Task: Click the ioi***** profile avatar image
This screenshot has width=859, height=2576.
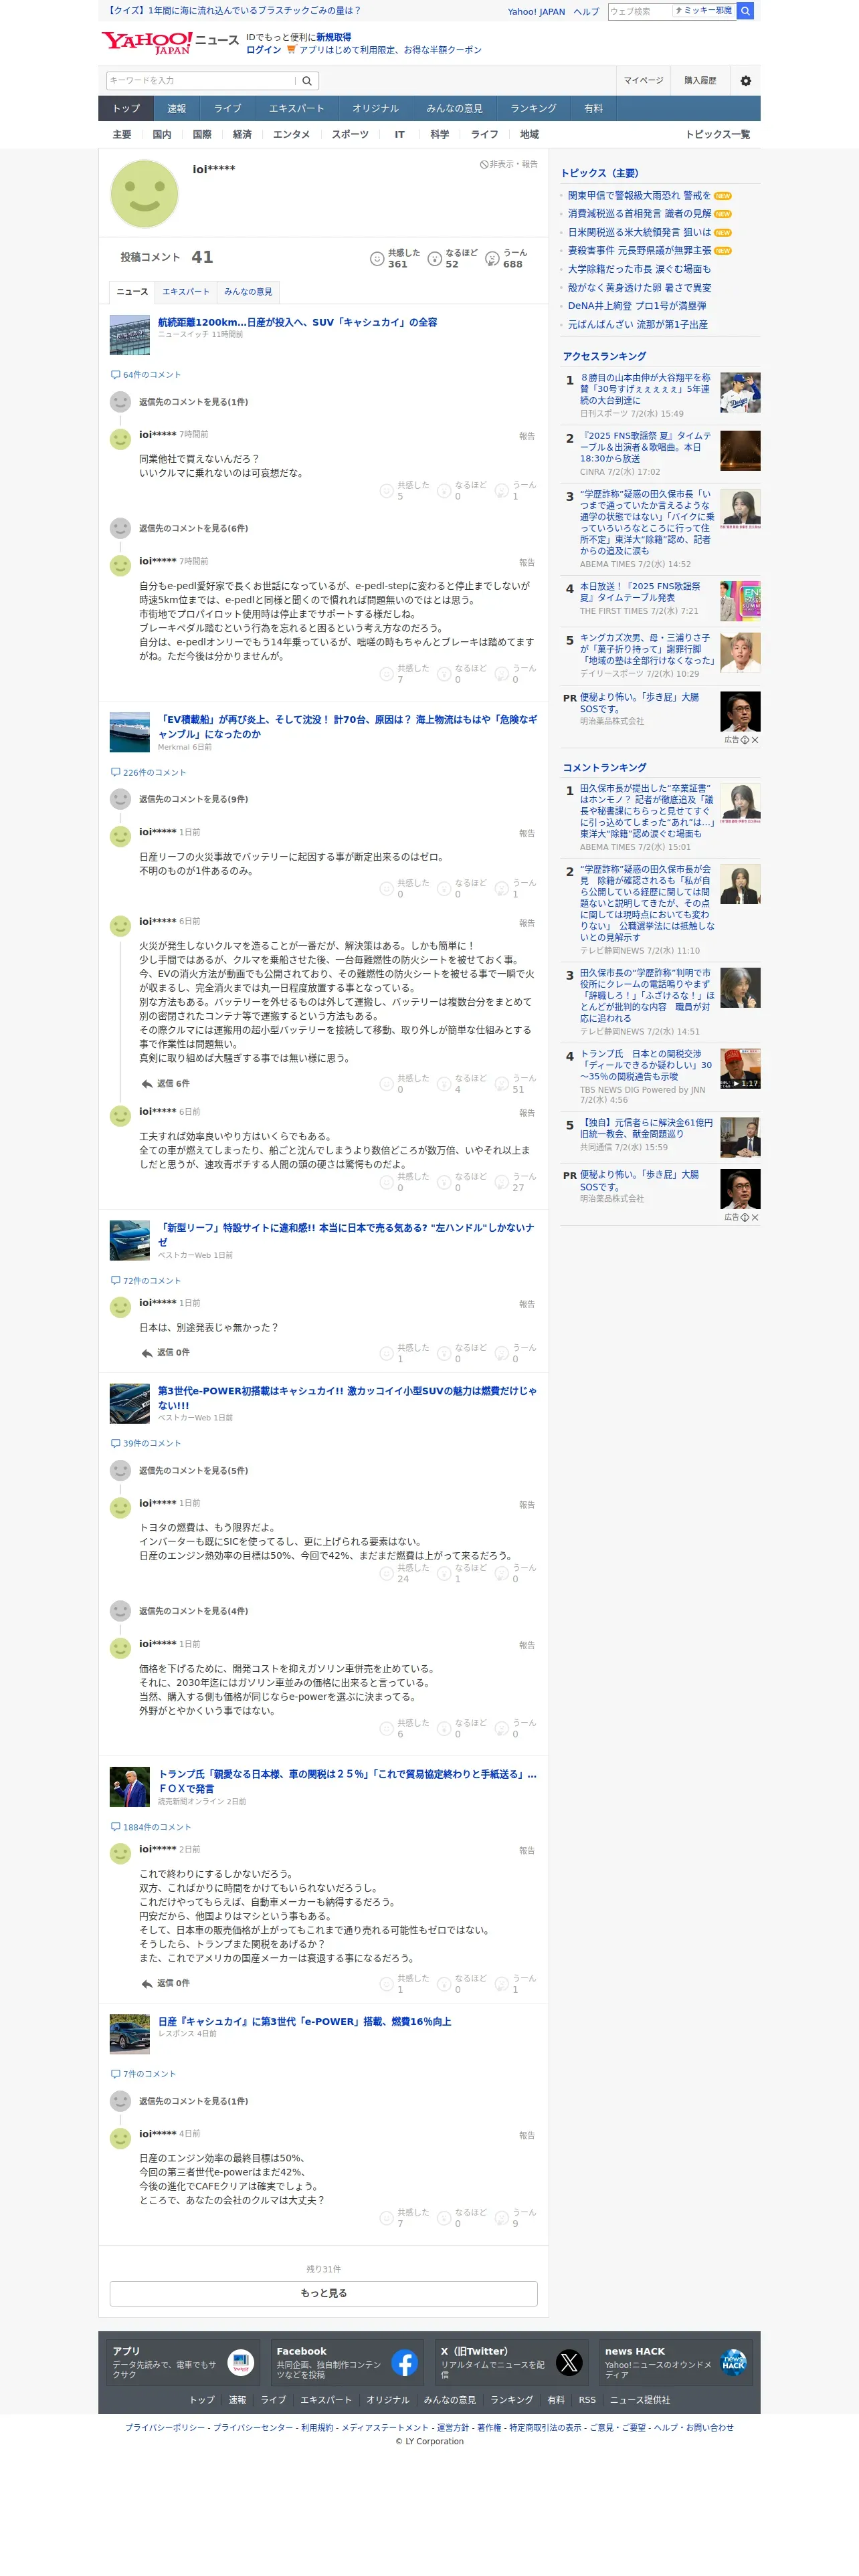Action: pos(144,194)
